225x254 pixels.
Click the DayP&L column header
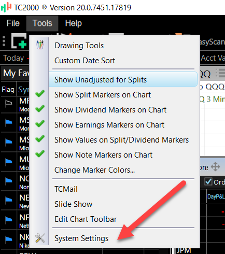click(216, 196)
